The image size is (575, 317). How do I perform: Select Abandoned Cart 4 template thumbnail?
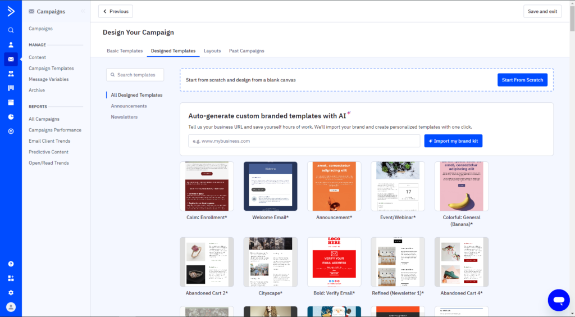click(462, 262)
